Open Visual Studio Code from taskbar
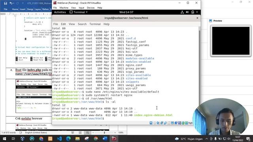253x142 pixels. point(59,138)
